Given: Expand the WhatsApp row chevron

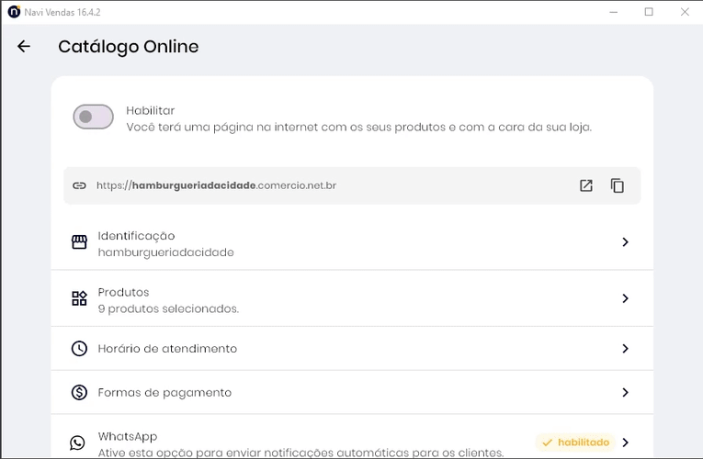Looking at the screenshot, I should (x=625, y=442).
